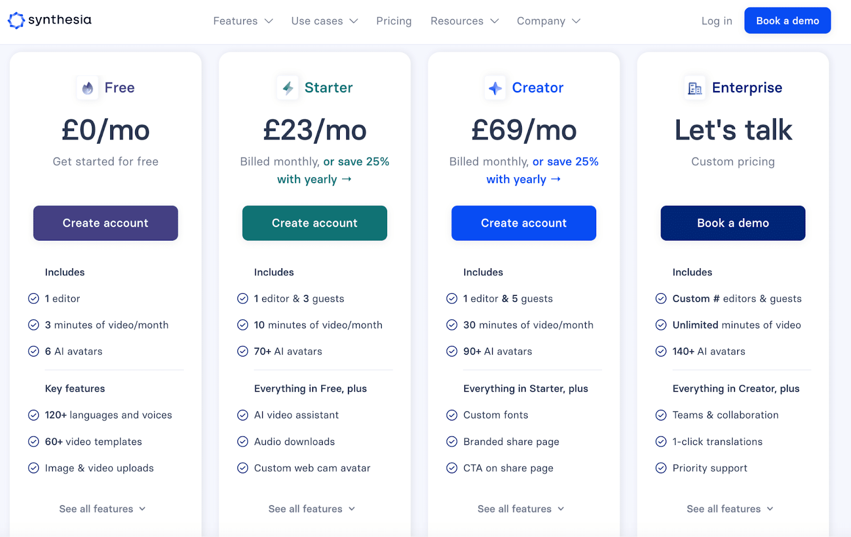This screenshot has width=851, height=537.
Task: Click checkmark icon beside Priority support
Action: click(x=661, y=468)
